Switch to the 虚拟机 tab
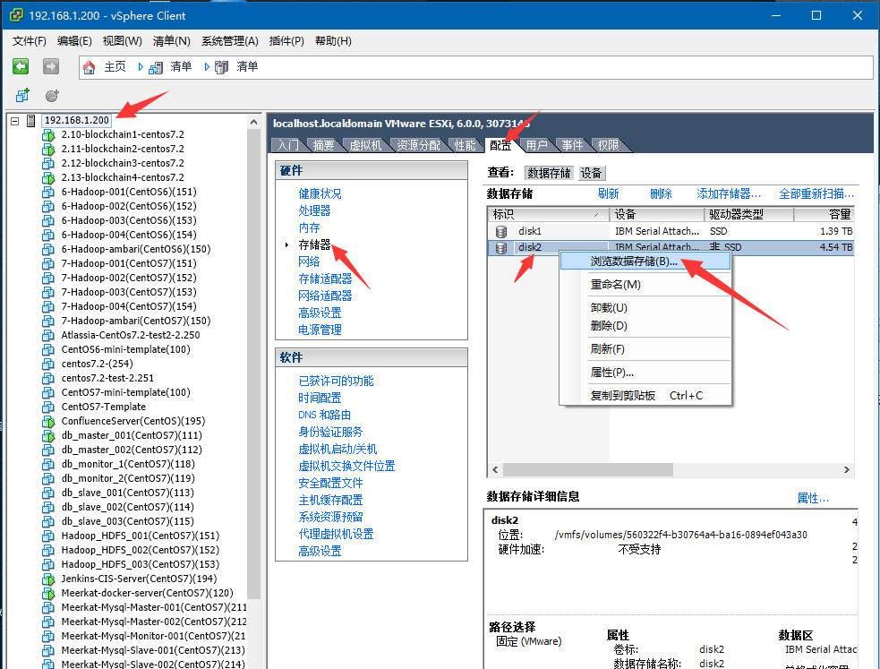This screenshot has width=880, height=669. pos(365,145)
